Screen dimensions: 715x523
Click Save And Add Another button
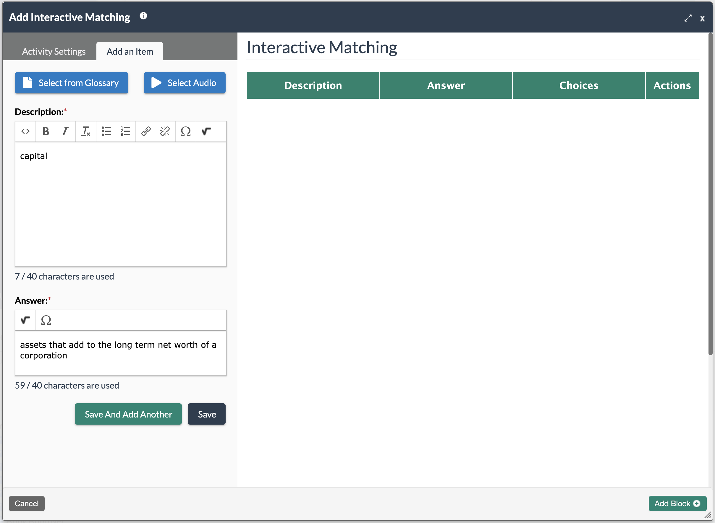coord(128,414)
